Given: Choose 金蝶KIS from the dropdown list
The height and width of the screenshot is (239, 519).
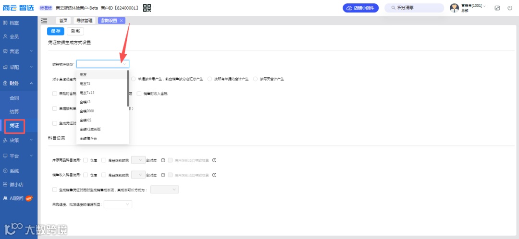Looking at the screenshot, I should click(x=101, y=120).
